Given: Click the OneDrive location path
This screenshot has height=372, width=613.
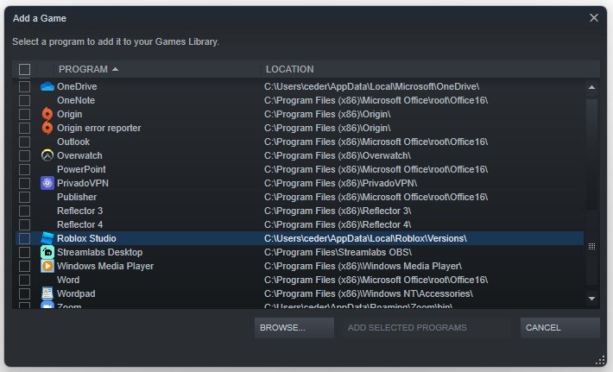Looking at the screenshot, I should [x=371, y=86].
